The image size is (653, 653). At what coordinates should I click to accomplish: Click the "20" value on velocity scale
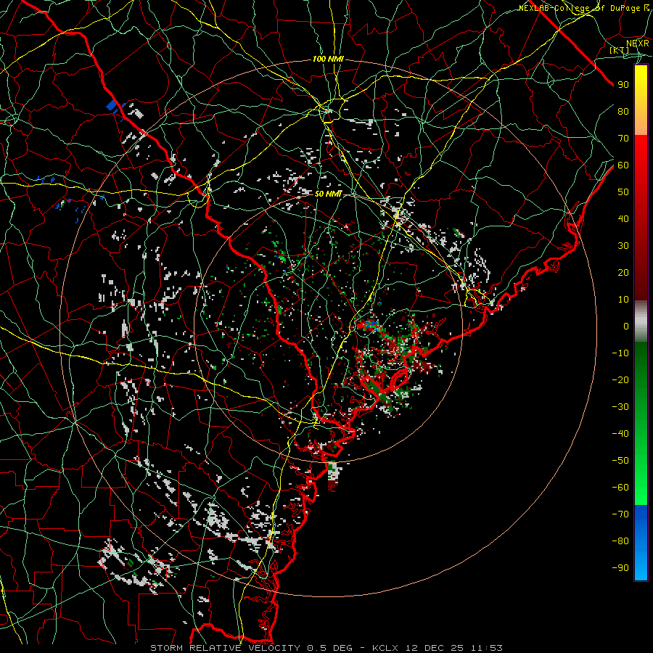[623, 273]
